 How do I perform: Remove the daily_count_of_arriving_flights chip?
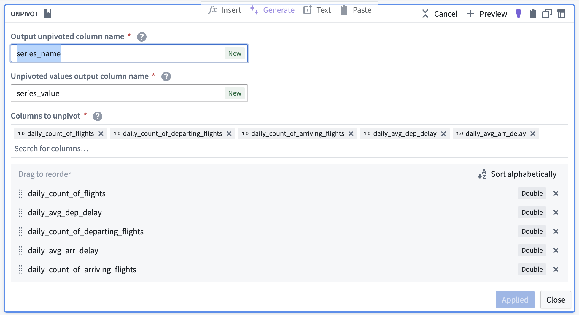[351, 134]
